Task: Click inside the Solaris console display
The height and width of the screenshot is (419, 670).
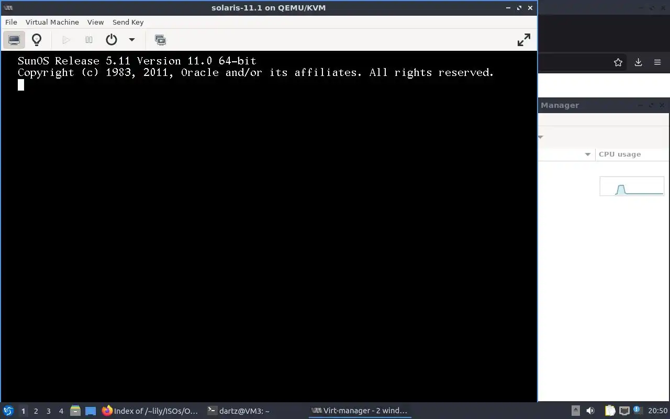Action: [x=269, y=226]
